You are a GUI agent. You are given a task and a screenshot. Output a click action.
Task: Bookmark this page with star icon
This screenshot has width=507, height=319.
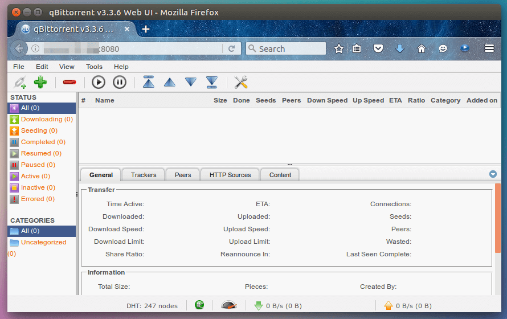(x=339, y=49)
